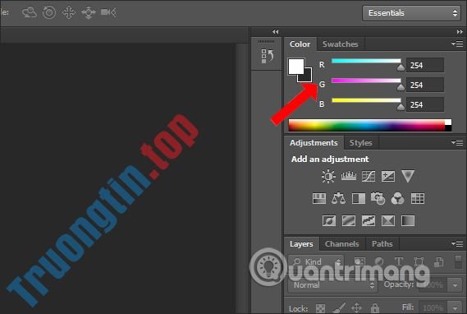Viewport: 467px width, 314px height.
Task: Add a Black & White adjustment
Action: pos(359,199)
